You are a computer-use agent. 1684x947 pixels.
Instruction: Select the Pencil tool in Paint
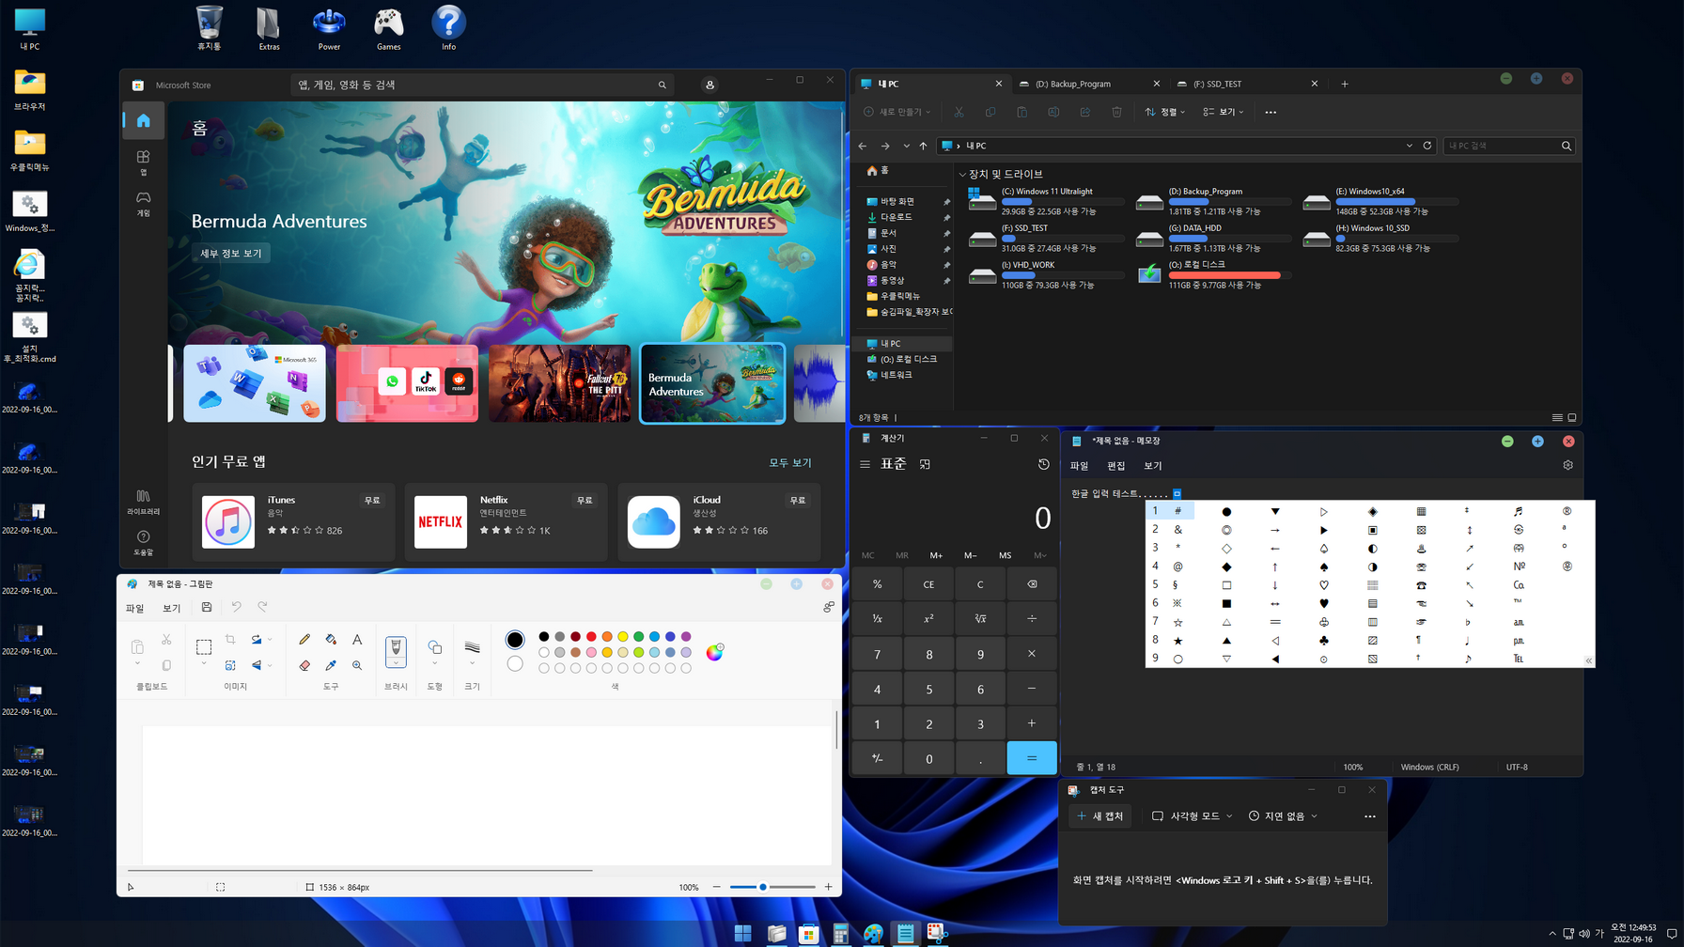click(x=304, y=639)
